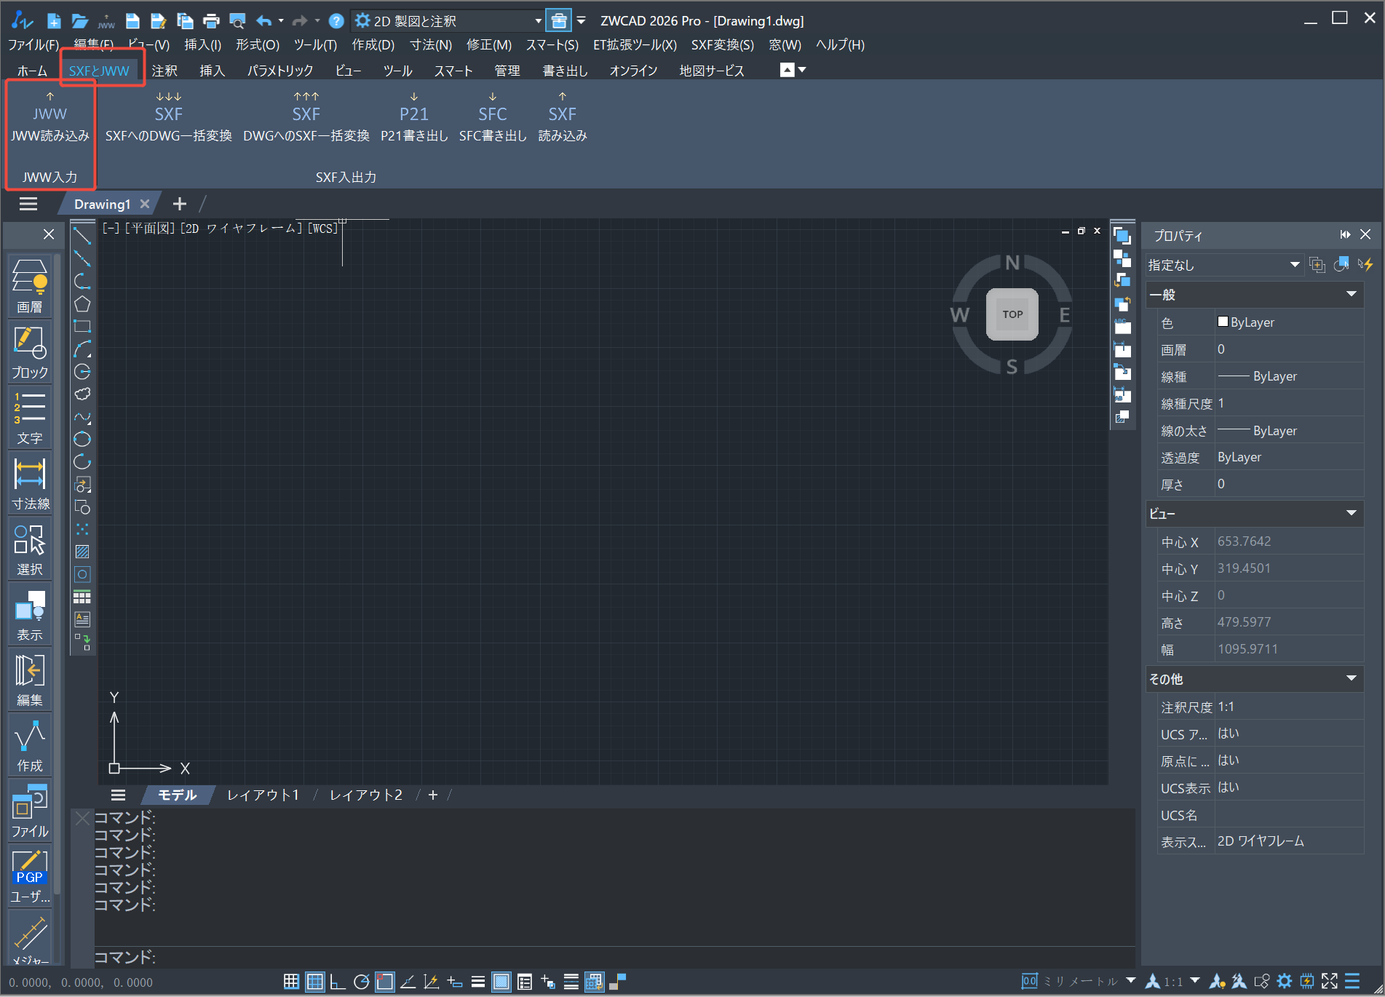The image size is (1385, 997).
Task: Open the 表示 display tool group
Action: click(30, 614)
